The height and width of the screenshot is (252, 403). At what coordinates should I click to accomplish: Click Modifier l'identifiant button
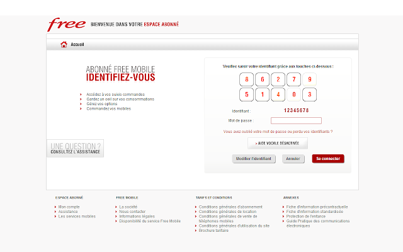pyautogui.click(x=254, y=159)
